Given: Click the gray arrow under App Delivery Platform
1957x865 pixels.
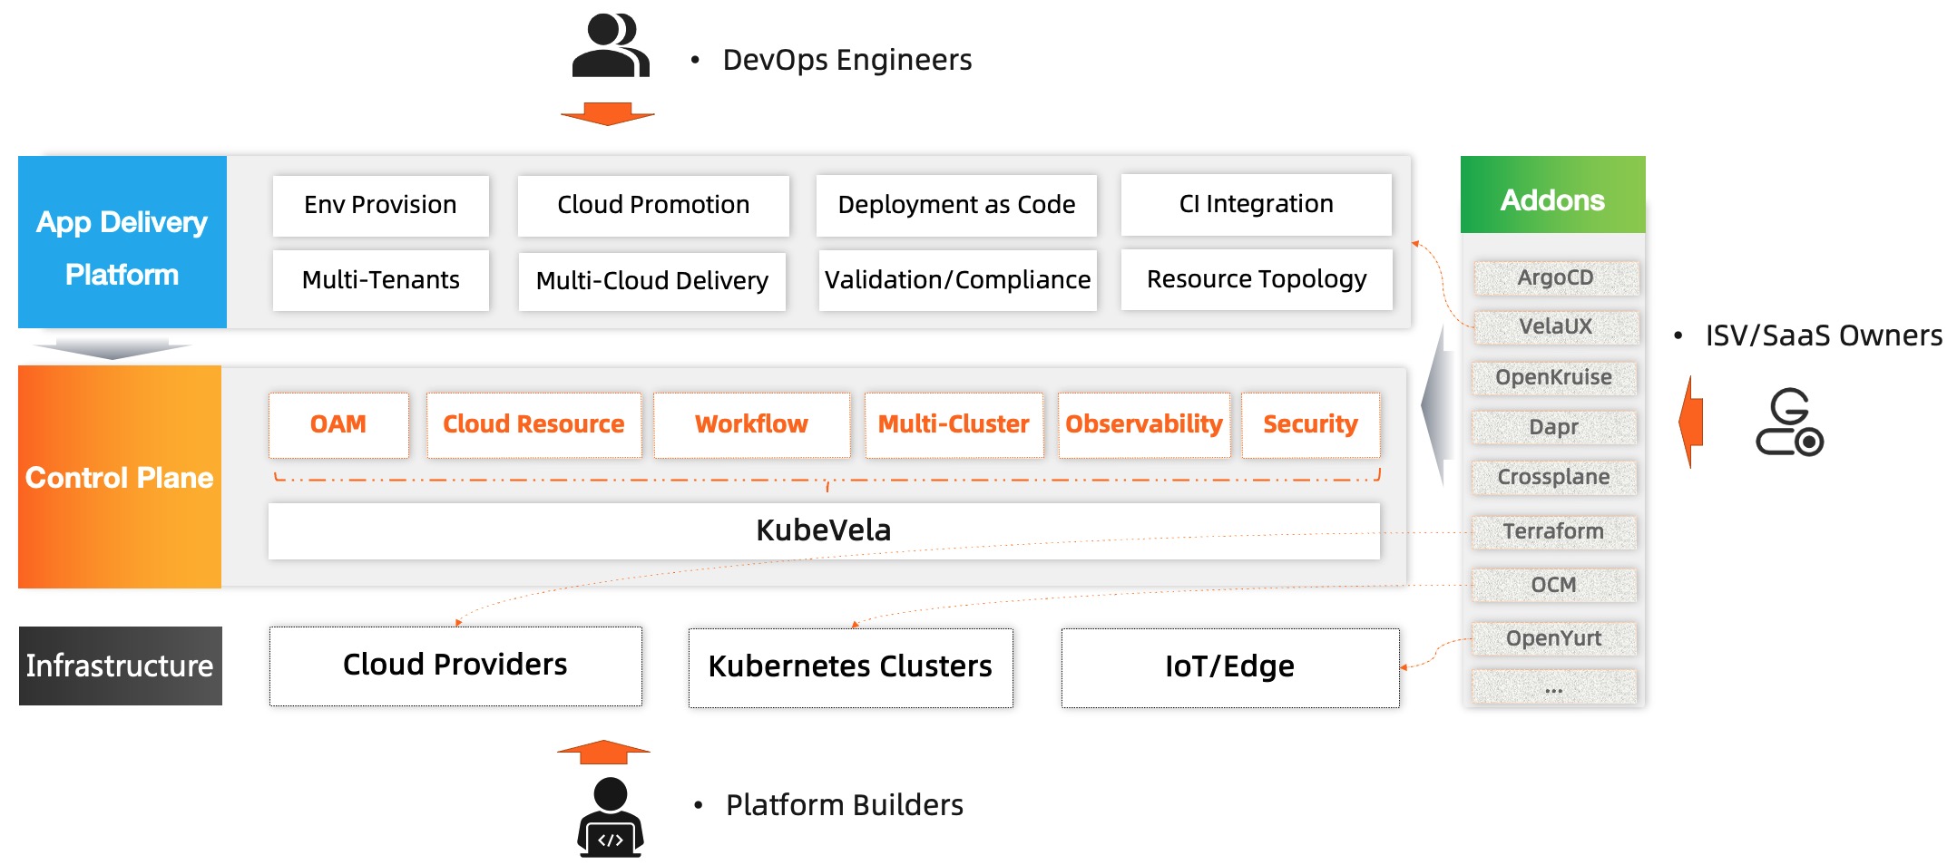Looking at the screenshot, I should [113, 348].
